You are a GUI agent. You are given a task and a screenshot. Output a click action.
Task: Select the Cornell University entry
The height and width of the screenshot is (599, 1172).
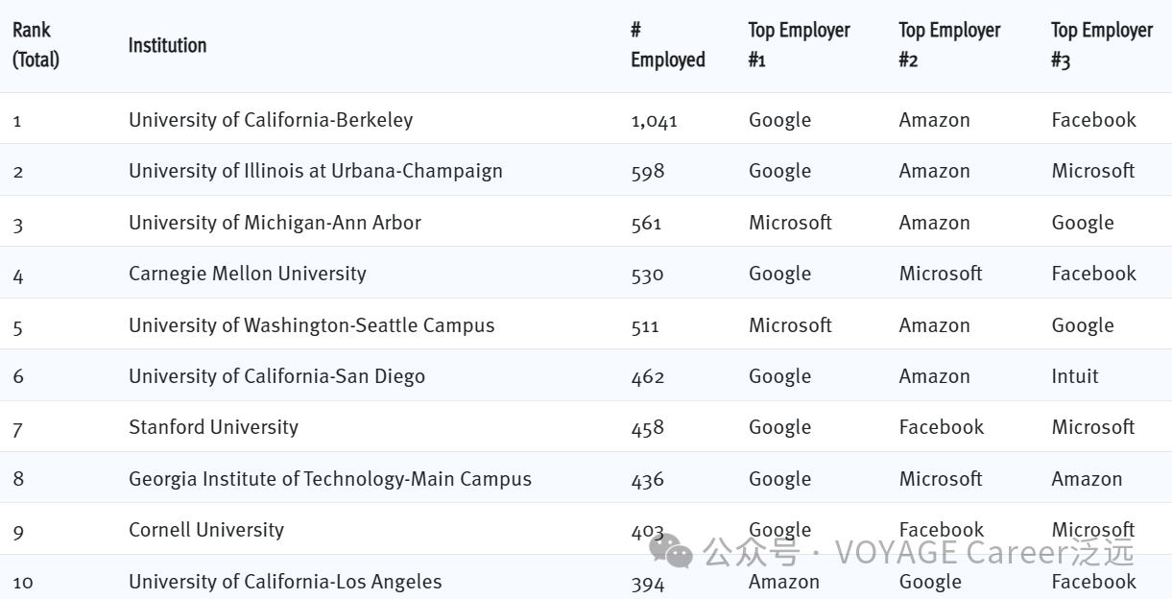coord(206,530)
